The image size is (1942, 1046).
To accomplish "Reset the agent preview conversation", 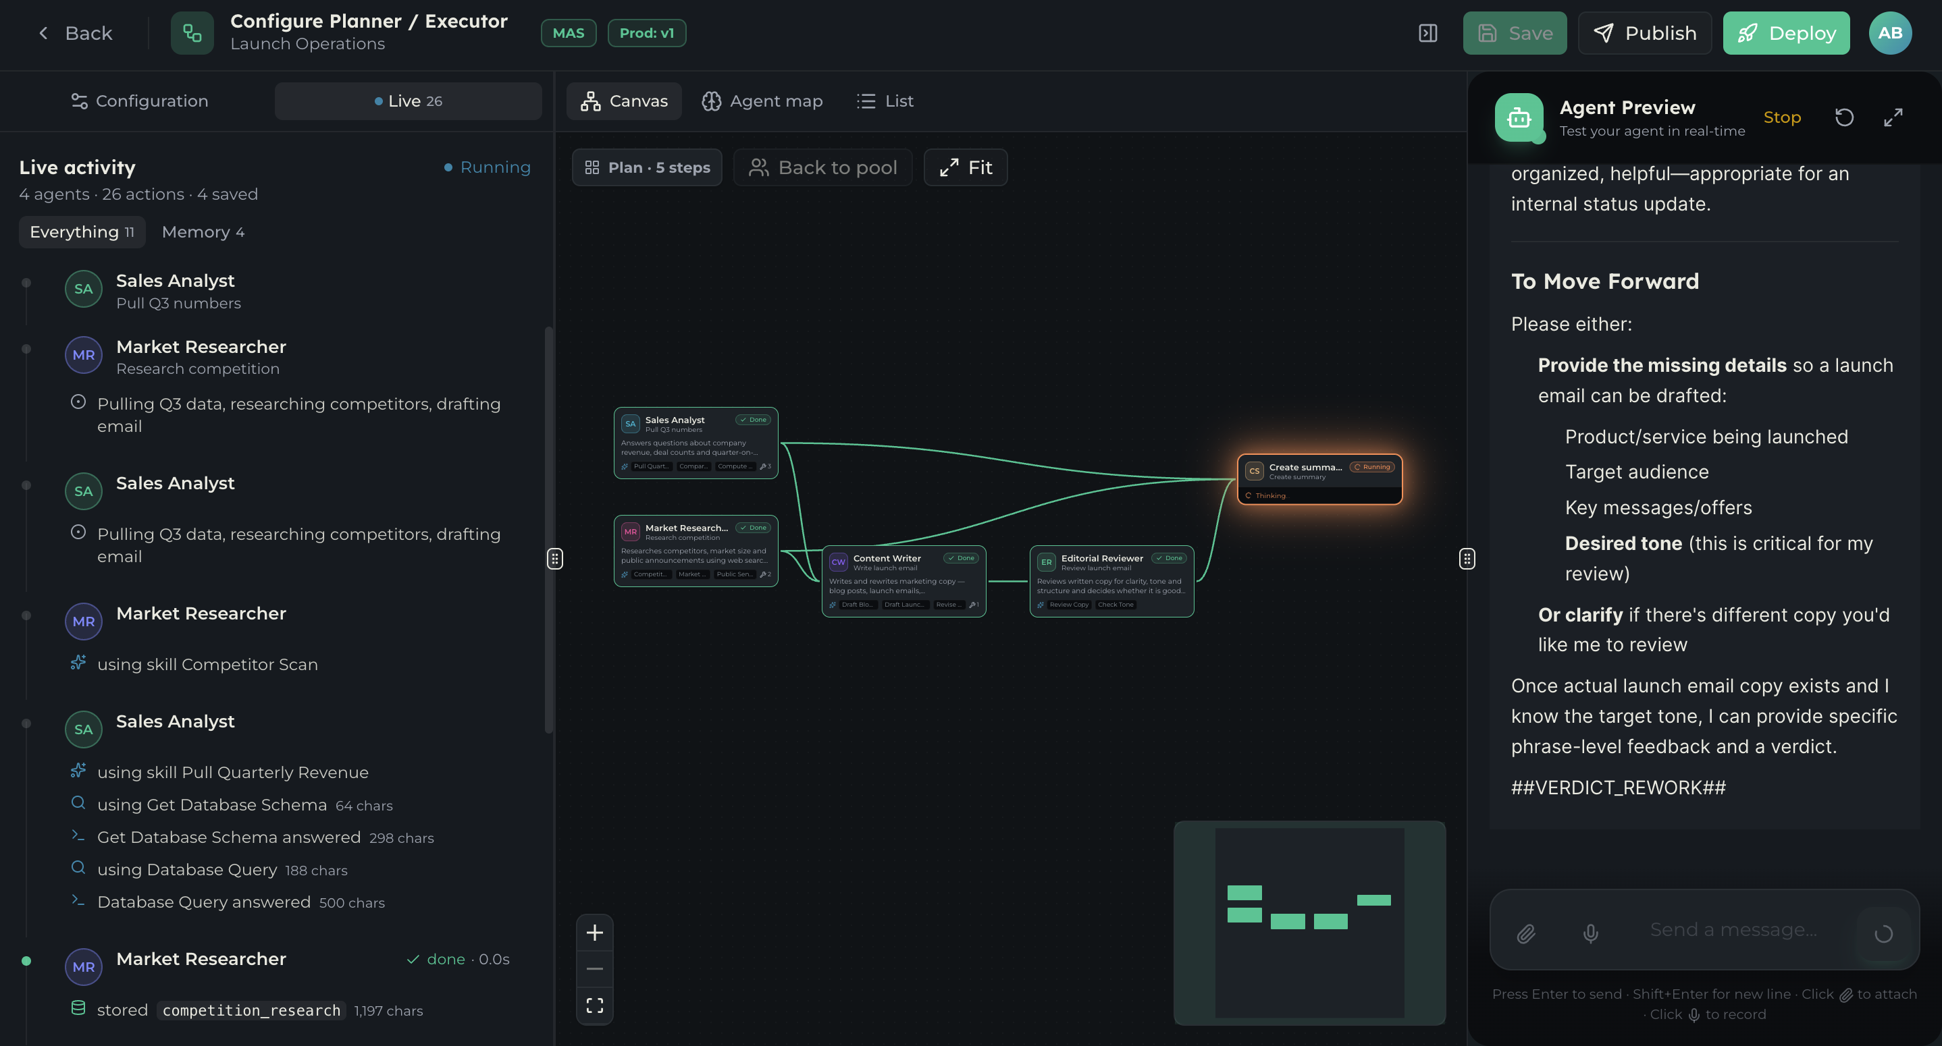I will (x=1844, y=117).
